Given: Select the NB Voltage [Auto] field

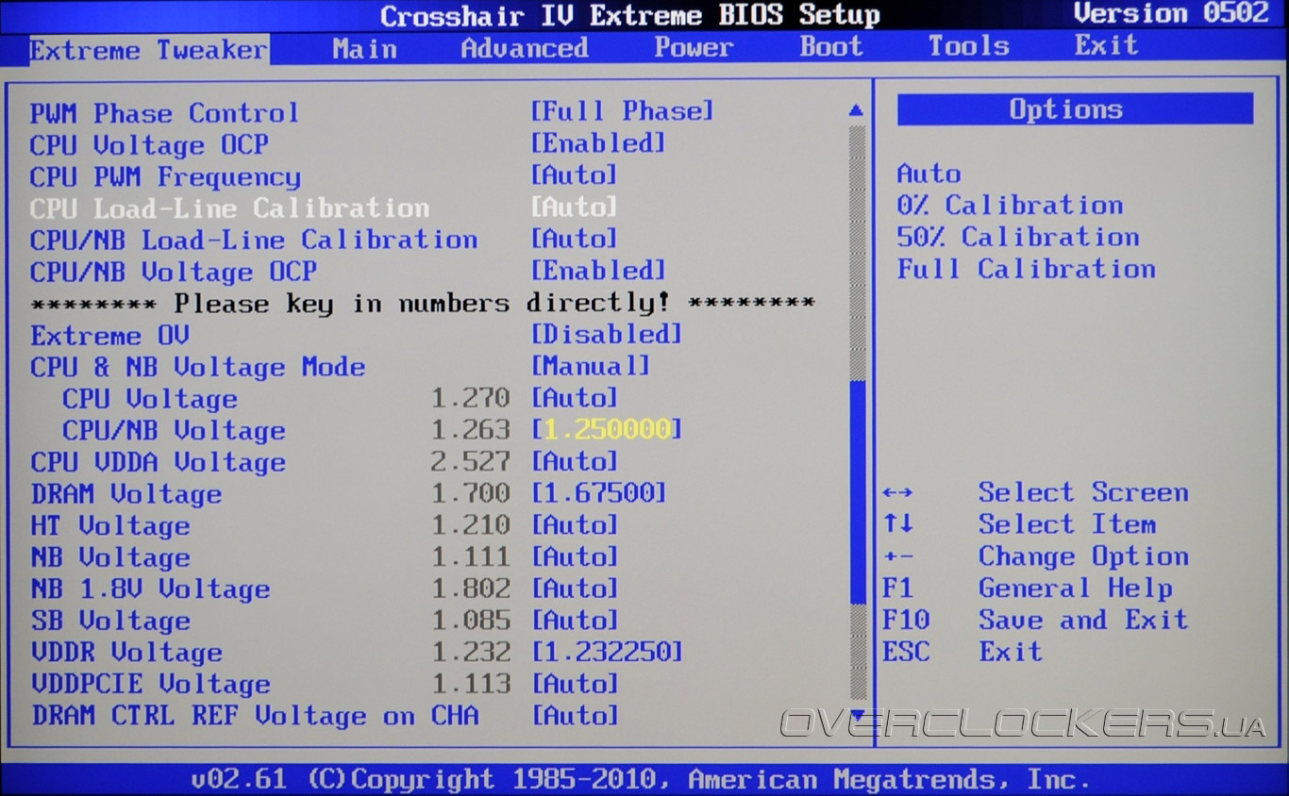Looking at the screenshot, I should pyautogui.click(x=574, y=557).
